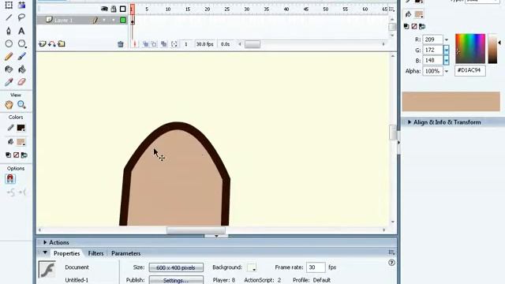Select the Lasso tool

(x=21, y=17)
